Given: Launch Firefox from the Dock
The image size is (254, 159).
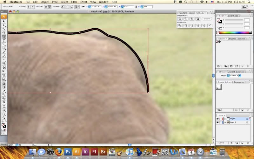Looking at the screenshot, I should (58, 152).
